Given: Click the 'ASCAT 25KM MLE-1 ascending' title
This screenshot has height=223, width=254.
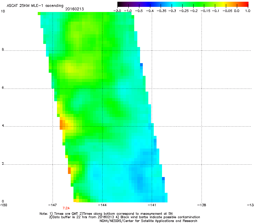Looking at the screenshot, I should [x=35, y=5].
